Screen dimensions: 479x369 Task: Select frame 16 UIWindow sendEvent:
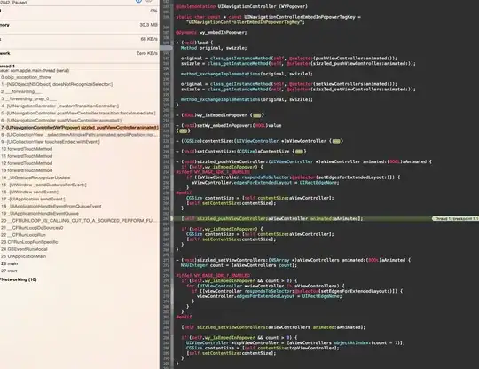pos(29,192)
